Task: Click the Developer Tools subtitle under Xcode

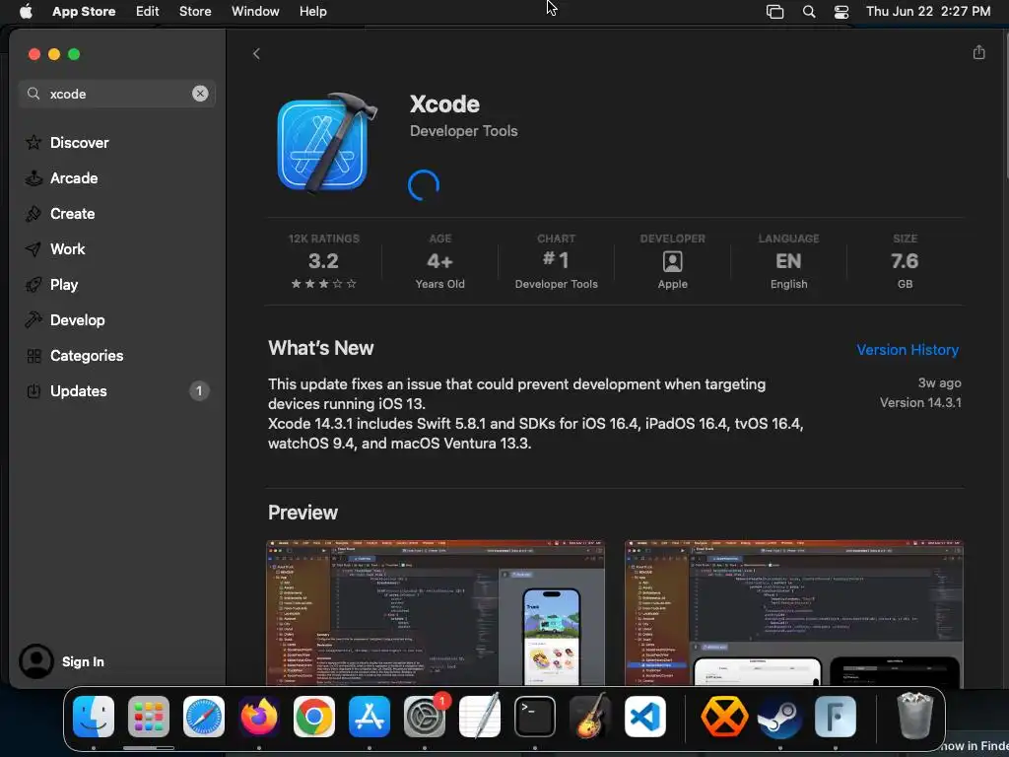Action: point(463,131)
